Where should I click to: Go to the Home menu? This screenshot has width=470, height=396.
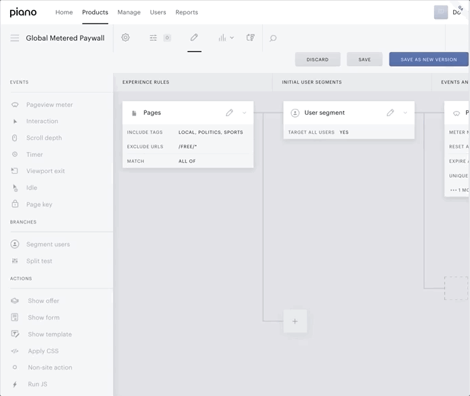pyautogui.click(x=64, y=12)
